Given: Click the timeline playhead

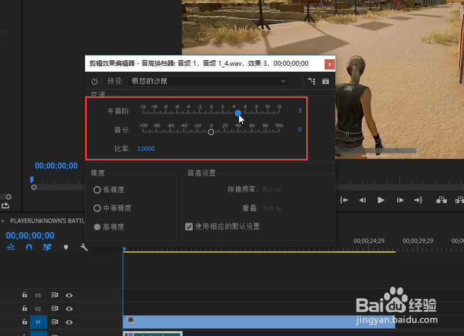Looking at the screenshot, I should (124, 249).
